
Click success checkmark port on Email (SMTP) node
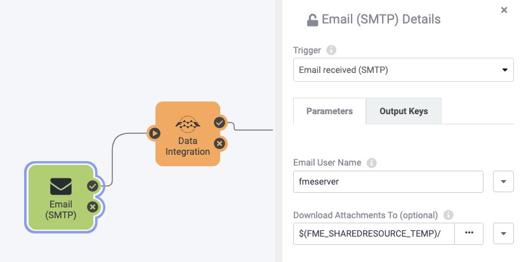click(x=93, y=186)
